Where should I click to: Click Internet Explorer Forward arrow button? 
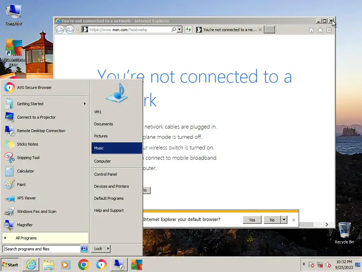pos(70,30)
